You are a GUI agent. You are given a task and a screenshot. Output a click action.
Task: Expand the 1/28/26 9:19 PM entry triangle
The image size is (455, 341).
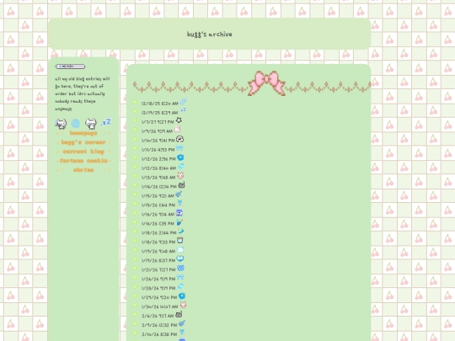pos(135,287)
